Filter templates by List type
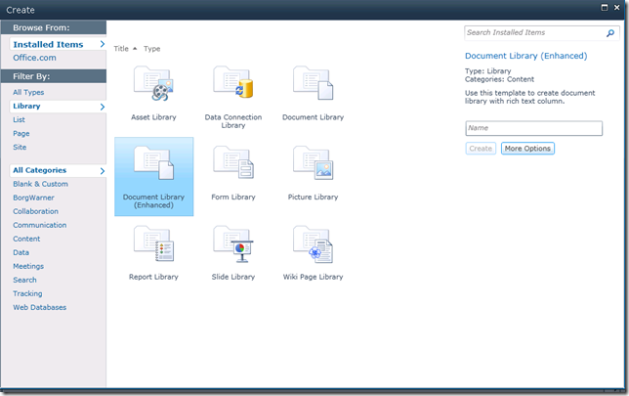 click(x=19, y=119)
